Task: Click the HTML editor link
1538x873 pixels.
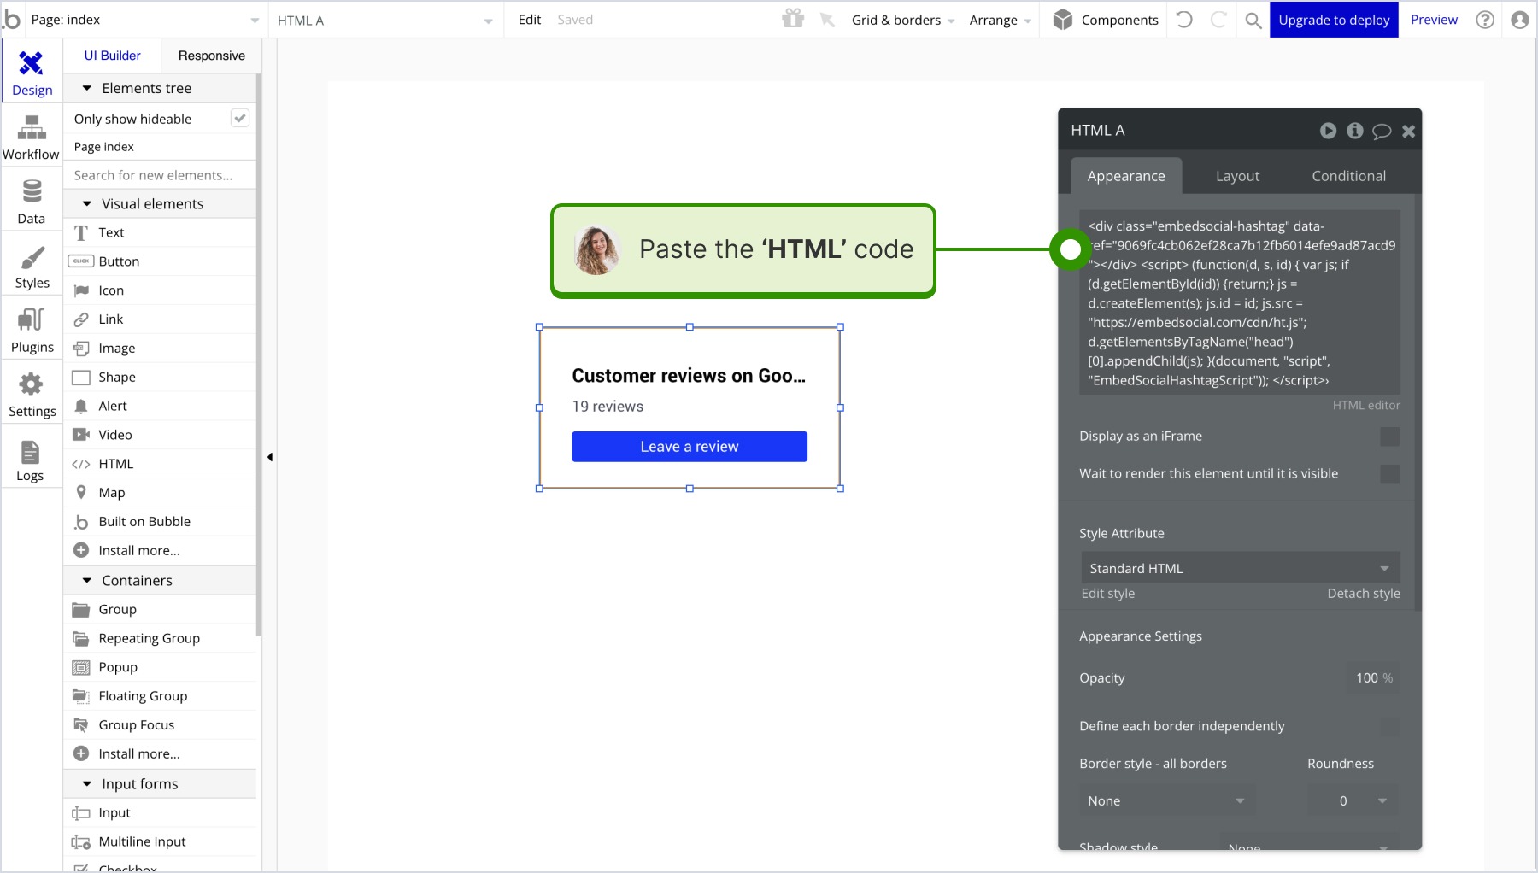Action: (1365, 405)
